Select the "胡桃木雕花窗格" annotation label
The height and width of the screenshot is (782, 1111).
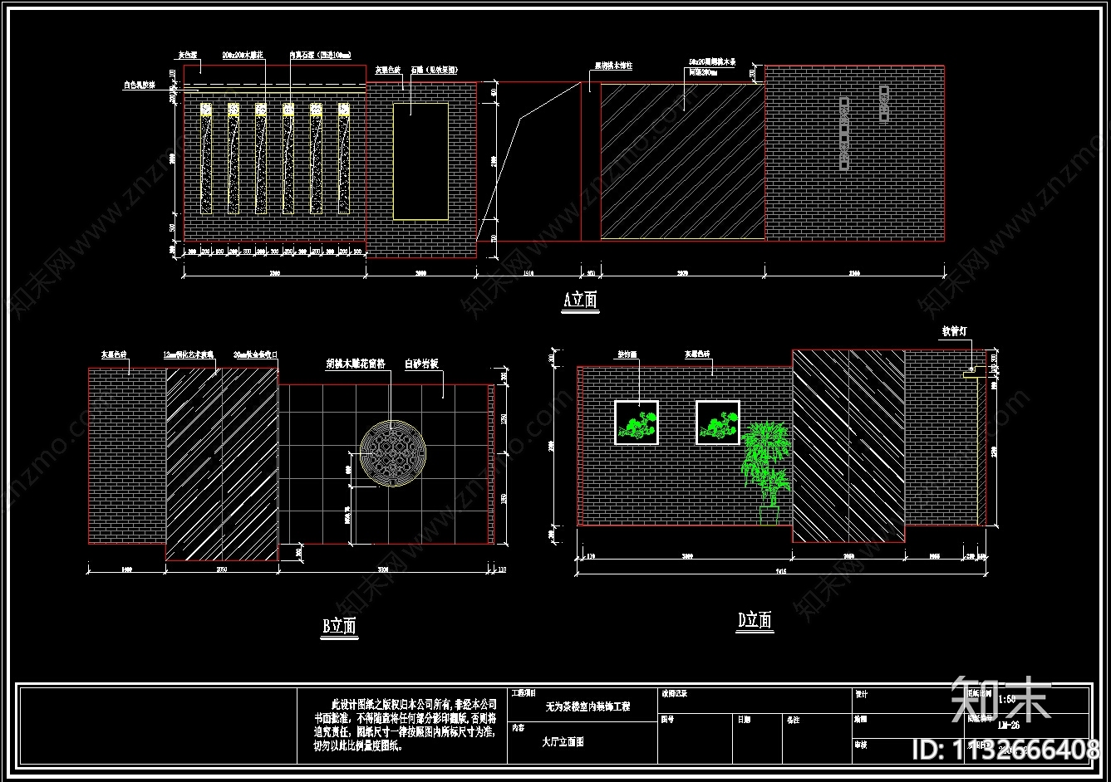point(355,364)
